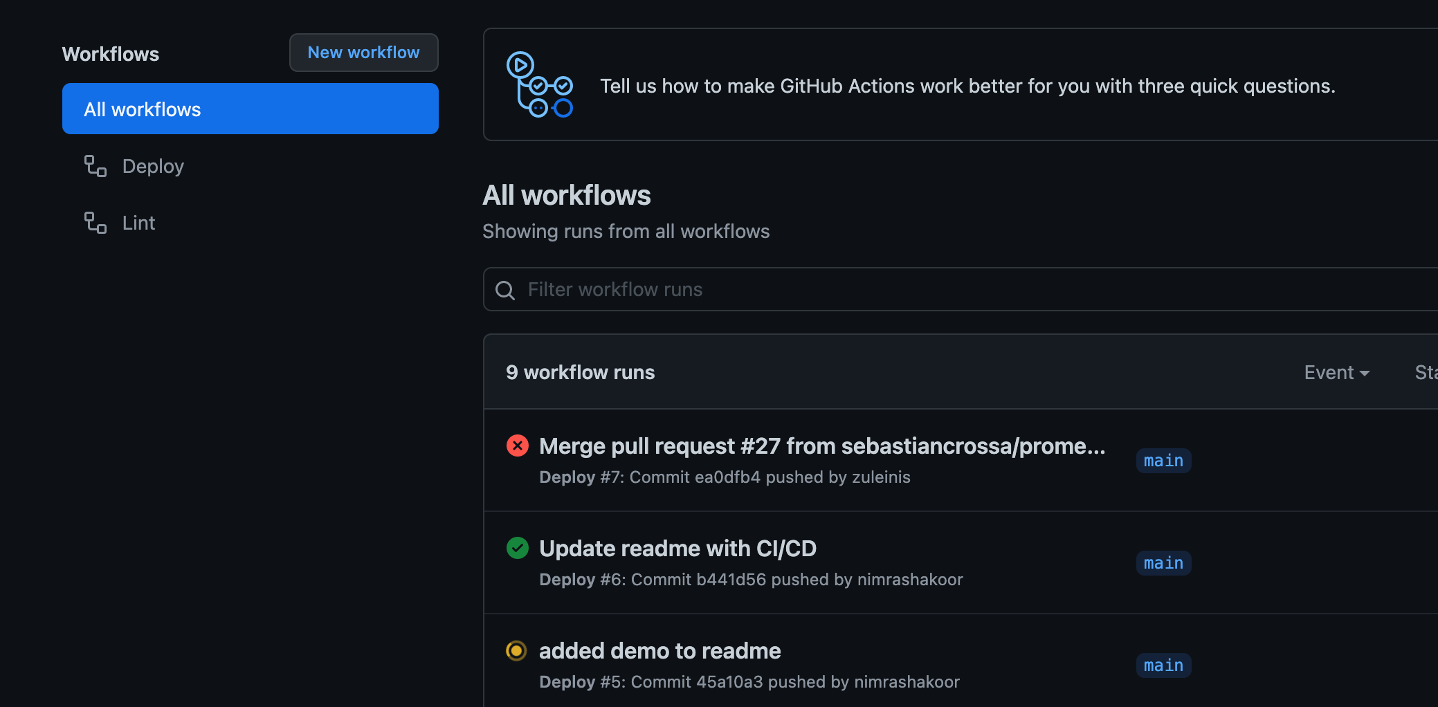Screen dimensions: 1438x707
Task: Expand the Event filter dropdown
Action: 1337,372
